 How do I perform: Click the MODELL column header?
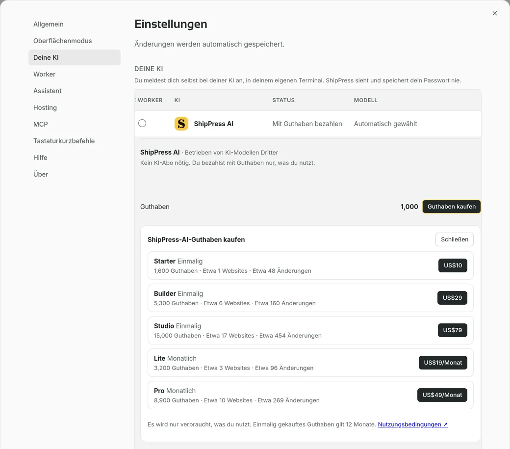tap(366, 100)
